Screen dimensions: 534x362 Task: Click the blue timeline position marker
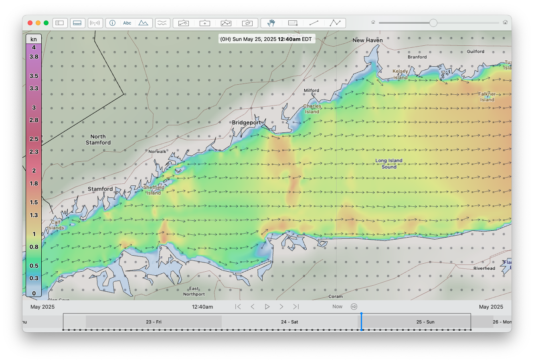click(x=361, y=321)
